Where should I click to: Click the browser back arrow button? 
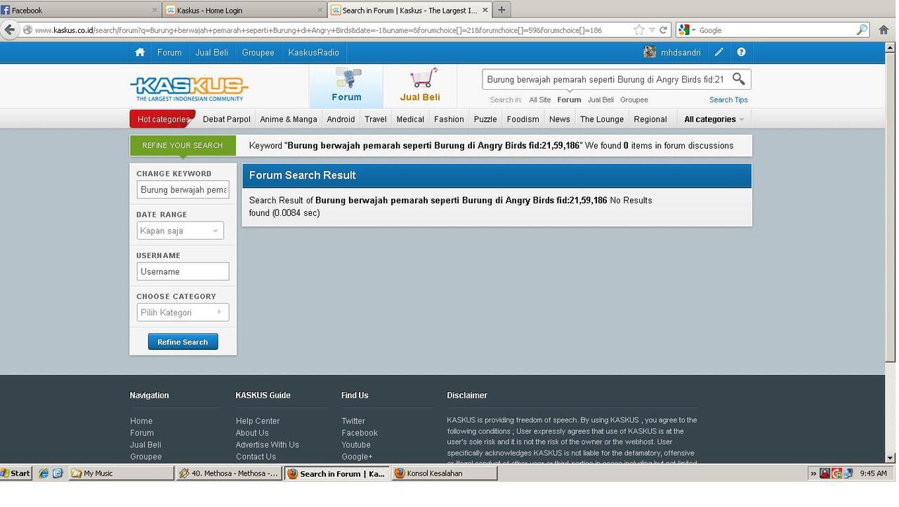pos(9,30)
